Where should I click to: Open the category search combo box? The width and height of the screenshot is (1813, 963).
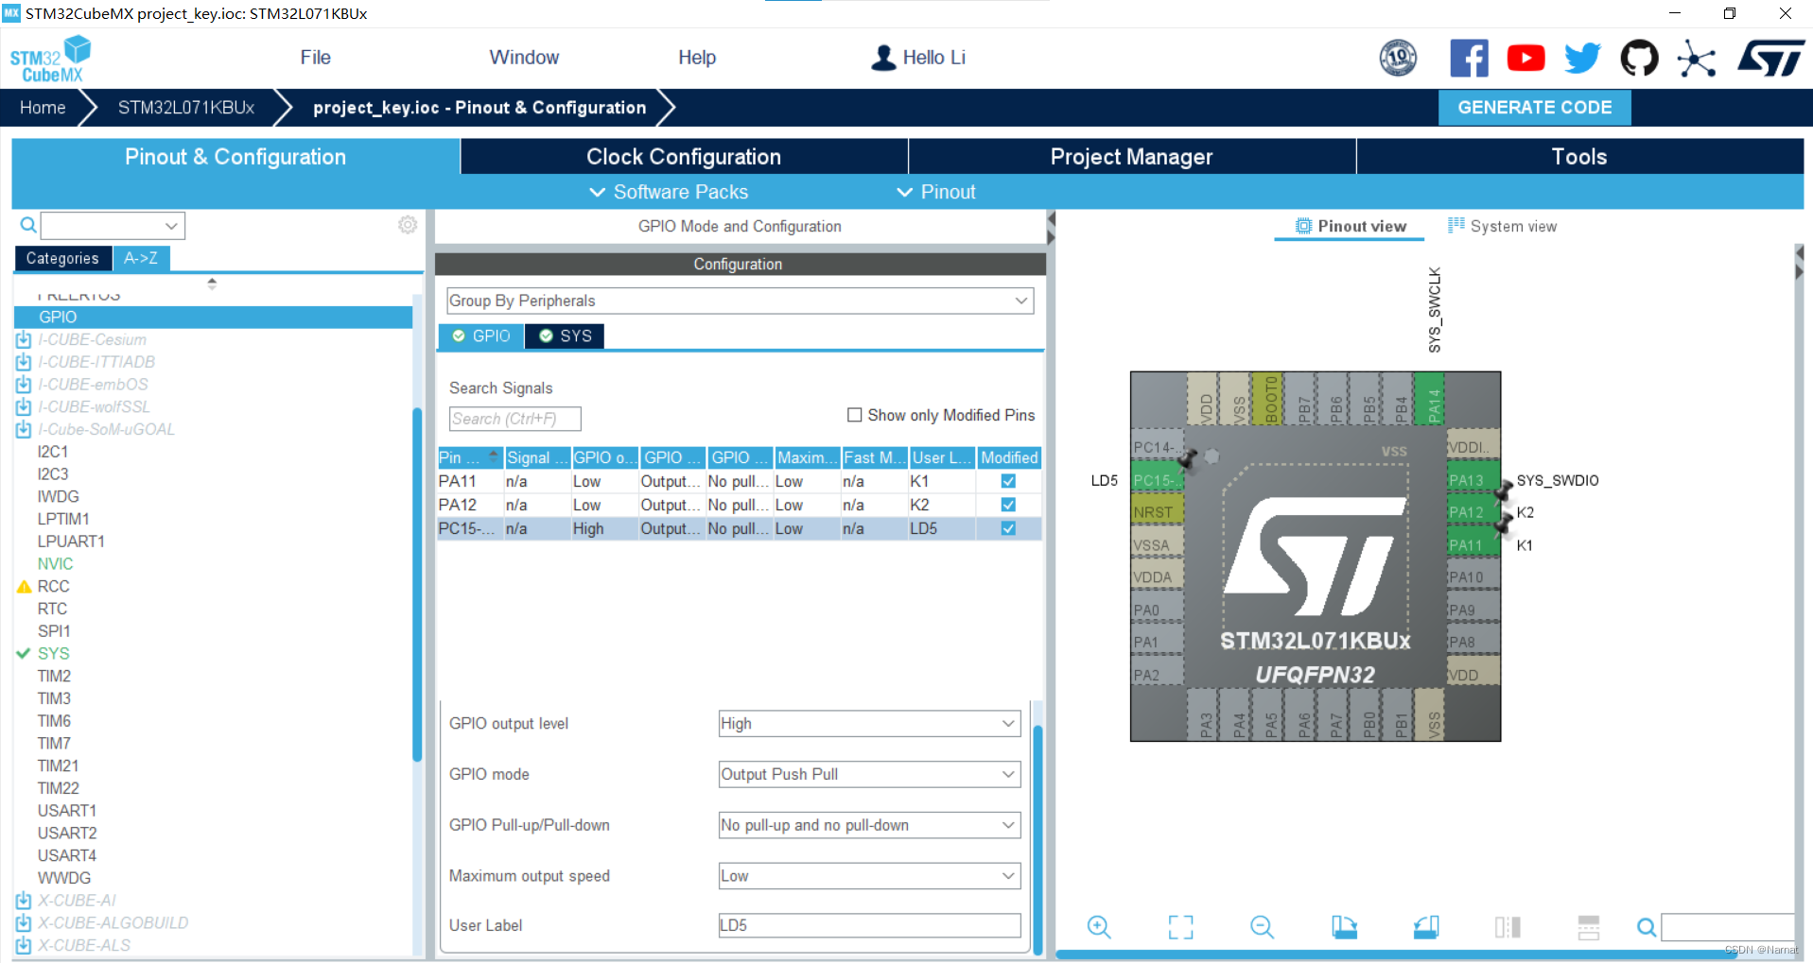(x=113, y=226)
